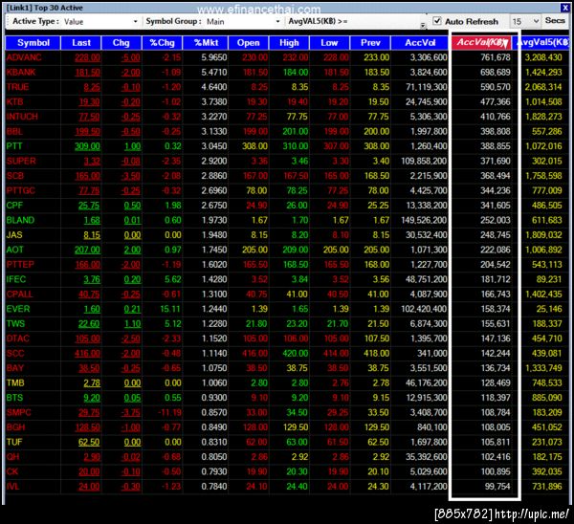The image size is (574, 524).
Task: Select the SCB symbol
Action: pyautogui.click(x=15, y=176)
